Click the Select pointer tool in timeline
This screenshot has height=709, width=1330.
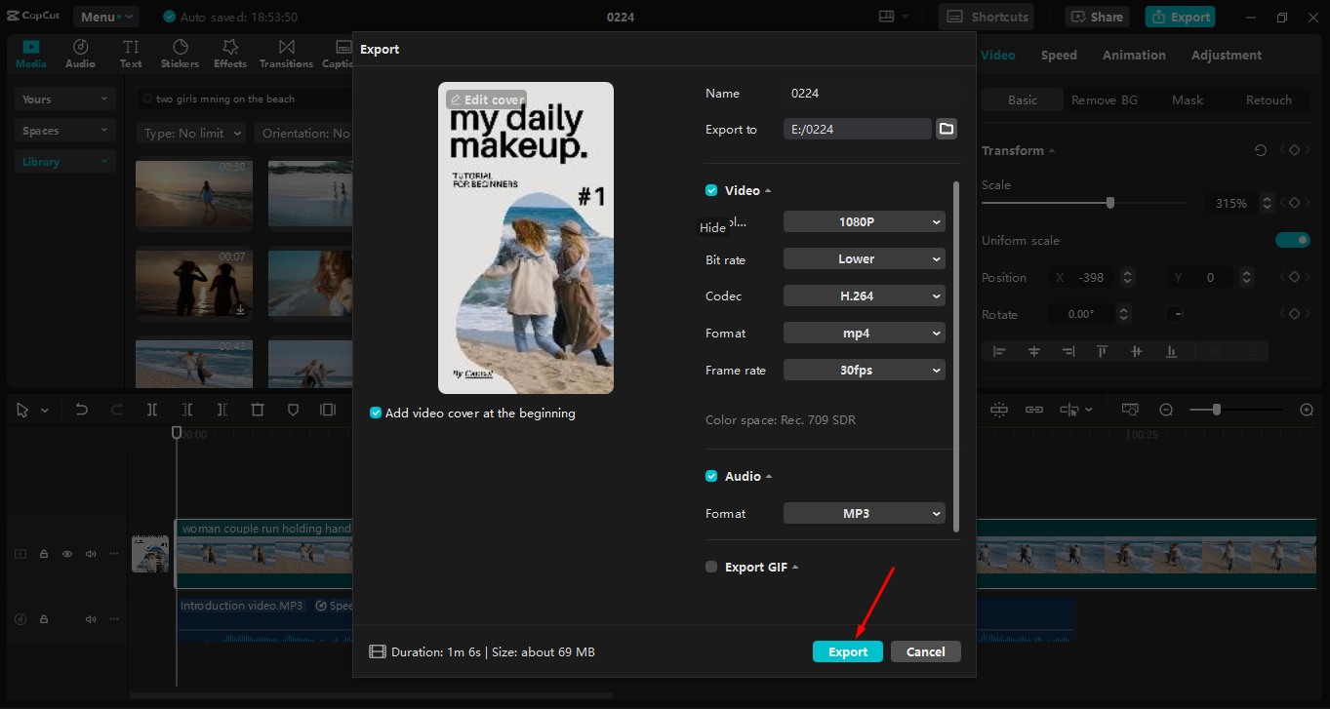[x=22, y=410]
